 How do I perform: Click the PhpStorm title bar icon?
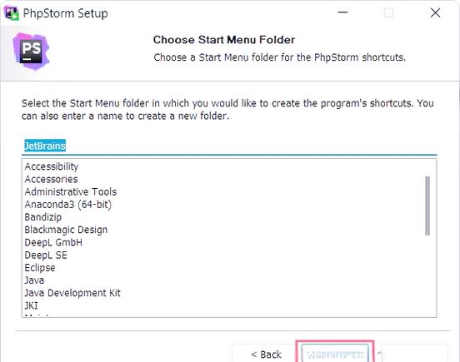12,13
